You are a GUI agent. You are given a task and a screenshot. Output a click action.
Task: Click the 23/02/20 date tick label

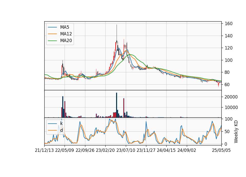(x=105, y=150)
